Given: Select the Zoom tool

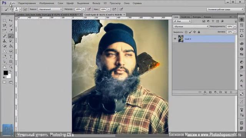Looking at the screenshot, I should point(11,67).
